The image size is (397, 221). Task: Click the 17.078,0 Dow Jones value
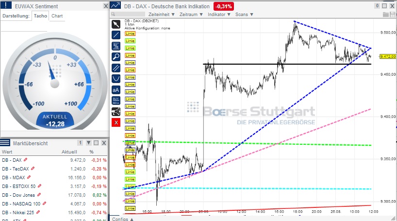77,195
